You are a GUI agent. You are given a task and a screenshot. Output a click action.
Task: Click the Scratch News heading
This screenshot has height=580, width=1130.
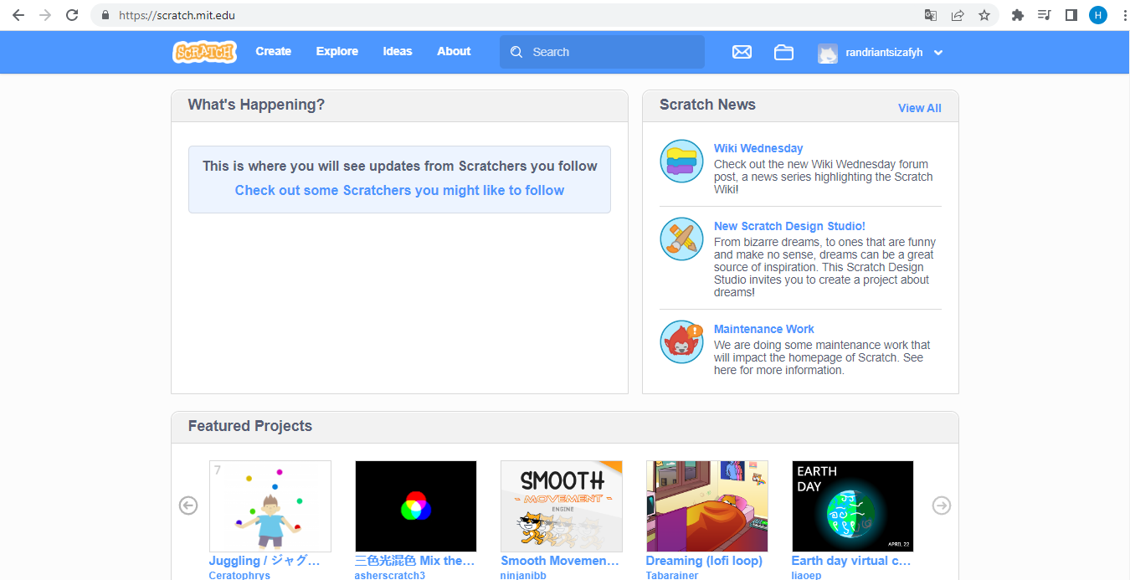[707, 105]
